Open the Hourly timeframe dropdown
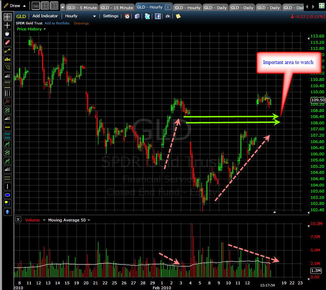This screenshot has width=326, height=290. tap(95, 16)
